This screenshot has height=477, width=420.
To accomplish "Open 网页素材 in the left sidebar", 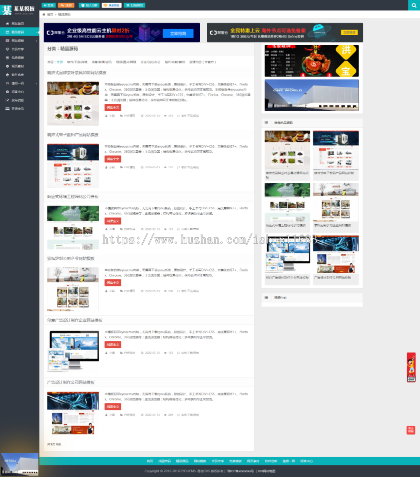I will [x=18, y=66].
